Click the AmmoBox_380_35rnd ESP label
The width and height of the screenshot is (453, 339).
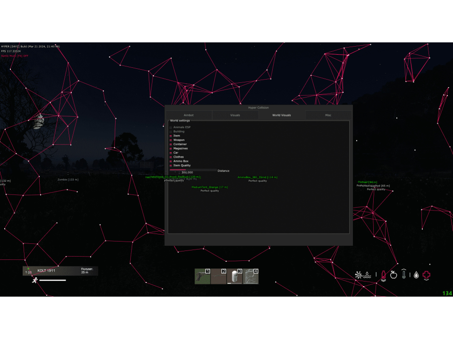[258, 178]
